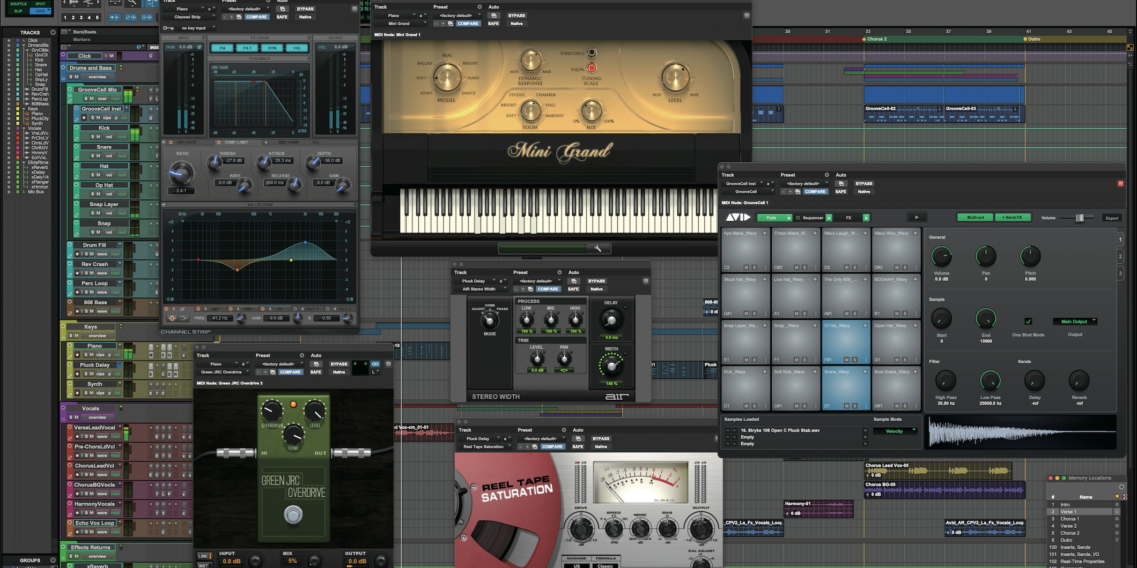Click the lock icon on FX tab

tap(866, 218)
